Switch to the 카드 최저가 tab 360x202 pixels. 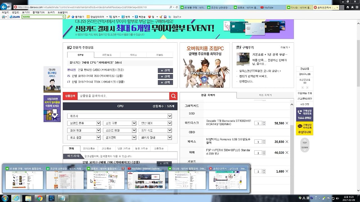[265, 95]
